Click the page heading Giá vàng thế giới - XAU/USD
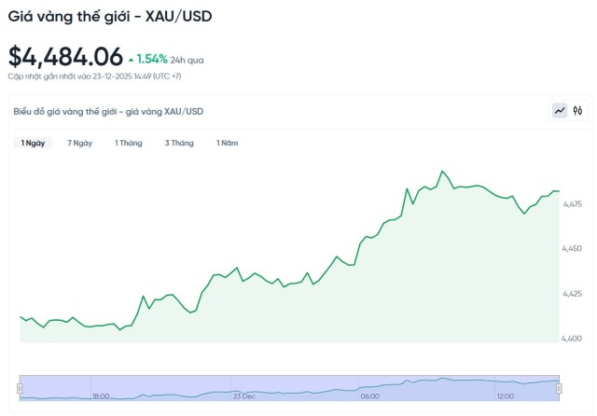This screenshot has height=416, width=597. pyautogui.click(x=117, y=17)
